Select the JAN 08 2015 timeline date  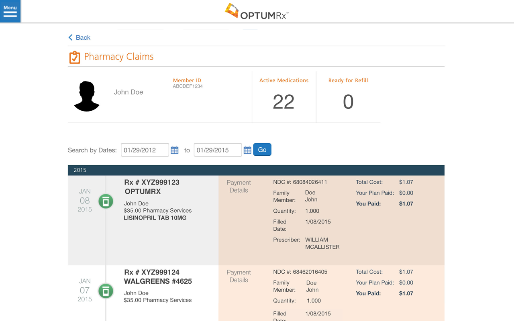(x=85, y=200)
